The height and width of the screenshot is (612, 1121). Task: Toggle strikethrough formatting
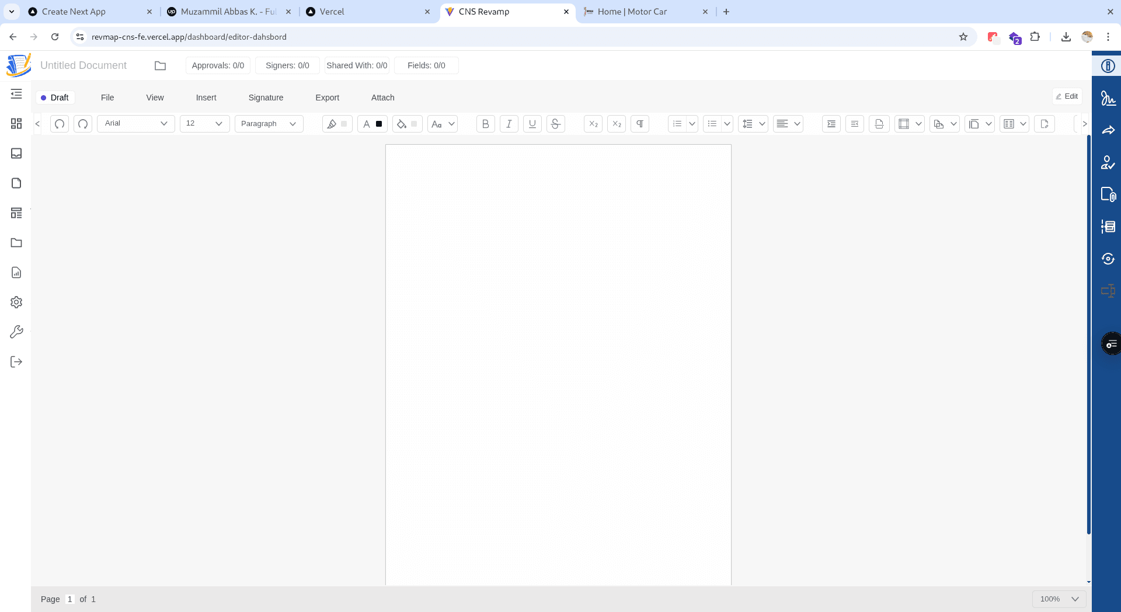point(556,124)
